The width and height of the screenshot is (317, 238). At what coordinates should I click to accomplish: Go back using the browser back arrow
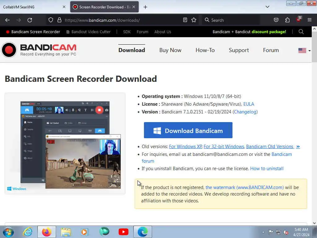tap(7, 20)
